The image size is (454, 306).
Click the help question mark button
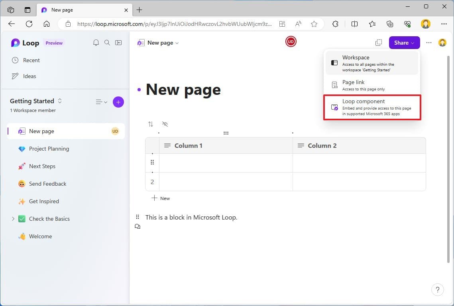[437, 290]
